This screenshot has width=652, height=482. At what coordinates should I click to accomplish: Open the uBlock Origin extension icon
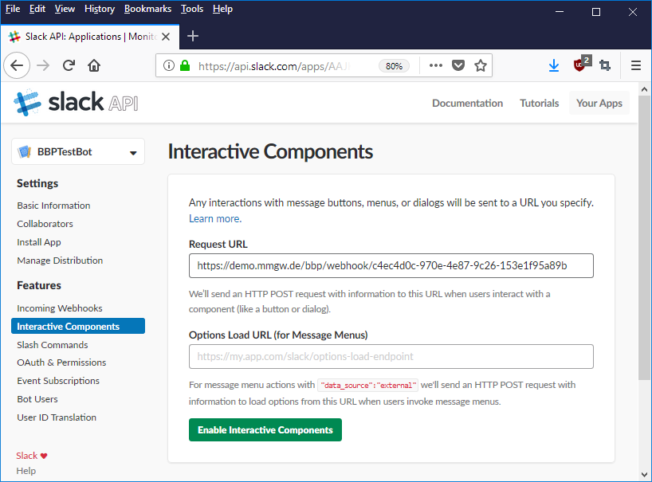581,64
